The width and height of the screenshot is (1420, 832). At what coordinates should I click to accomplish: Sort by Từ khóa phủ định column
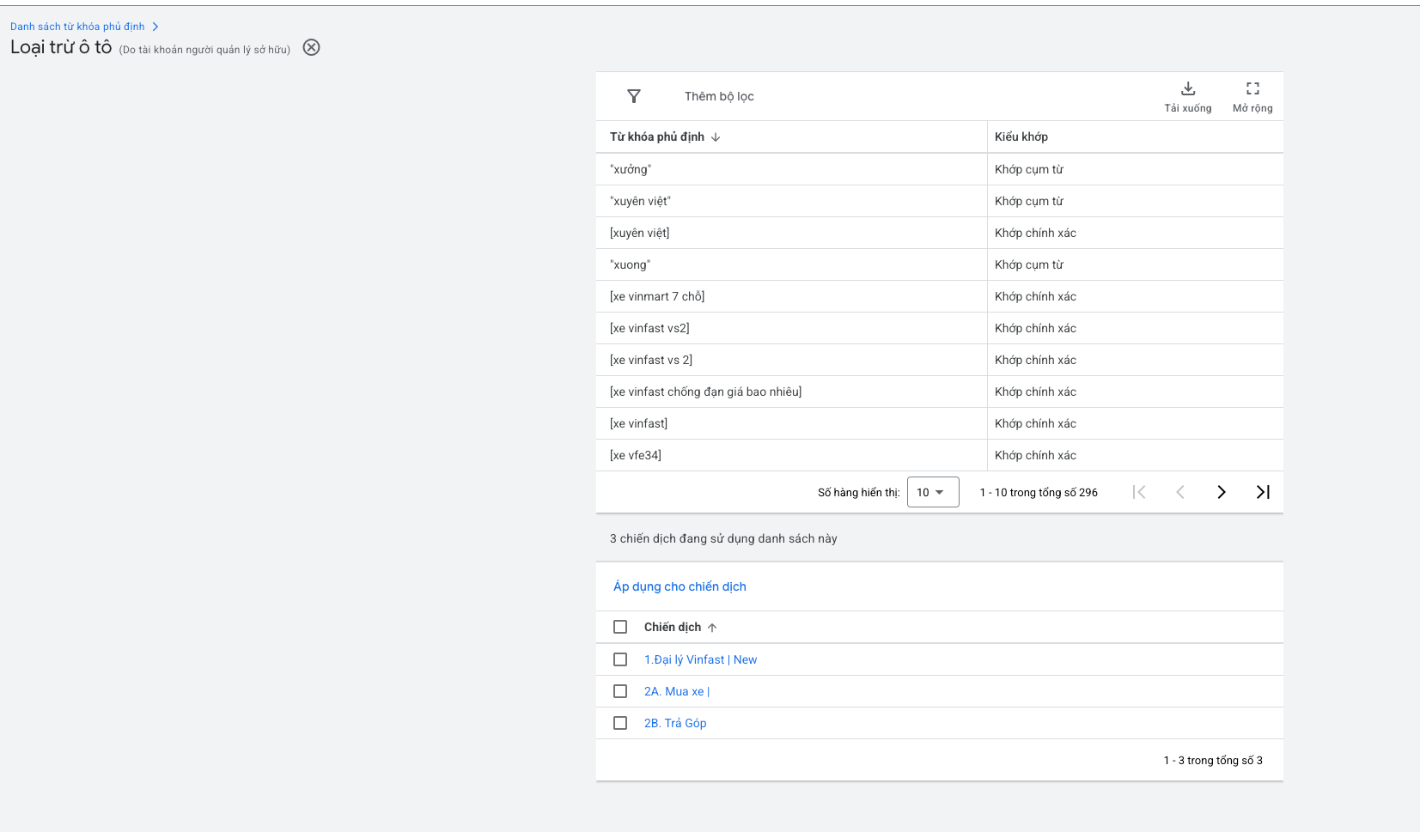coord(665,137)
